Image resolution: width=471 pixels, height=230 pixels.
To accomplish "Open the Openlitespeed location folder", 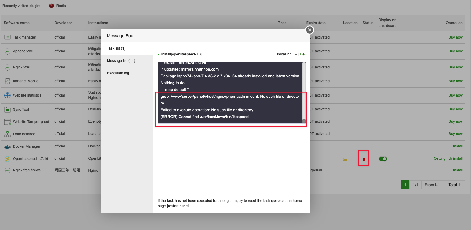I will 345,159.
